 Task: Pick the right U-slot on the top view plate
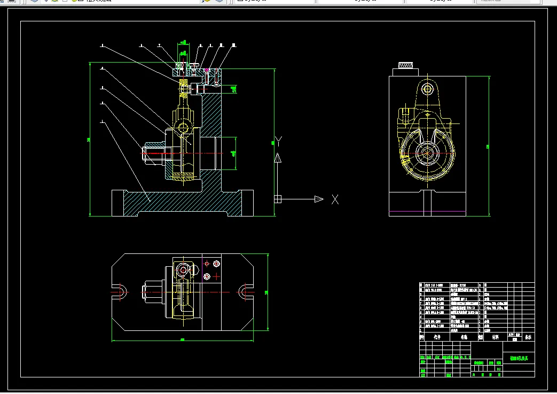click(x=246, y=292)
